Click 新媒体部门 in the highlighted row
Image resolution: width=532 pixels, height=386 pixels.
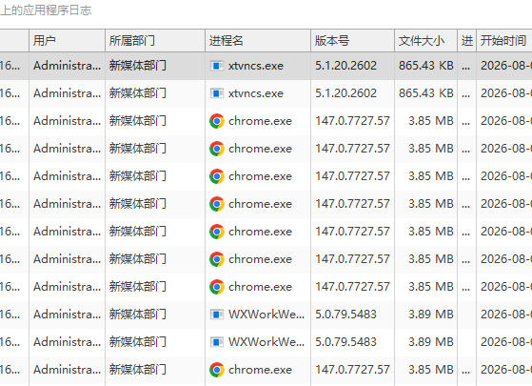pyautogui.click(x=138, y=66)
